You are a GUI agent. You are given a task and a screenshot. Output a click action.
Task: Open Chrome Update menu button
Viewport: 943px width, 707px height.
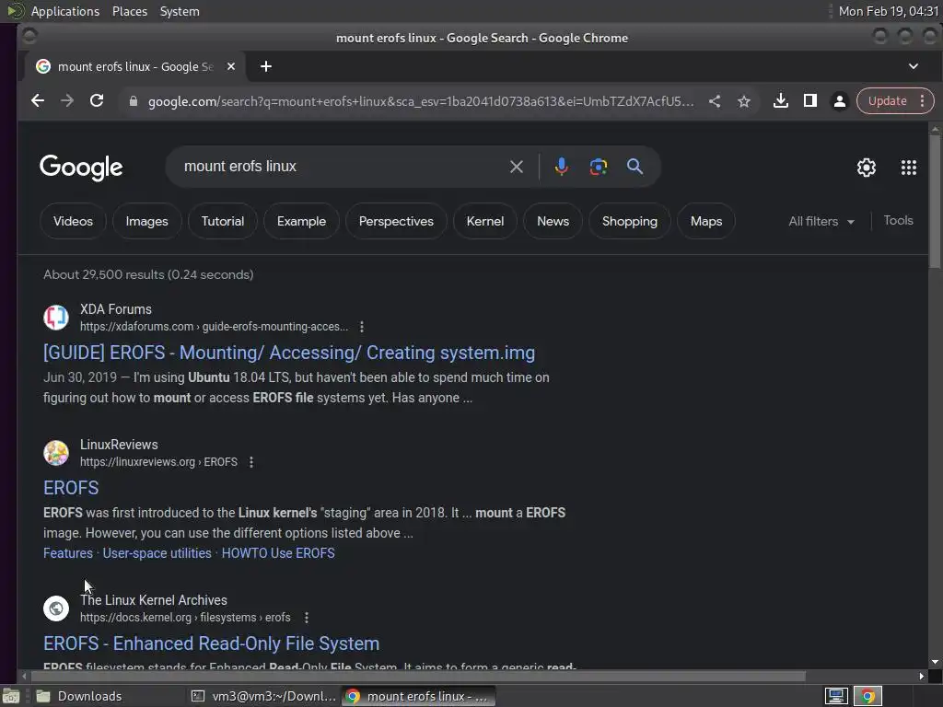pyautogui.click(x=895, y=101)
